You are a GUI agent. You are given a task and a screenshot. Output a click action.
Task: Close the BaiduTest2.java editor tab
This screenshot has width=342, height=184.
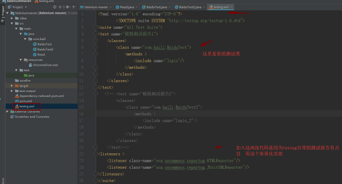pyautogui.click(x=204, y=7)
